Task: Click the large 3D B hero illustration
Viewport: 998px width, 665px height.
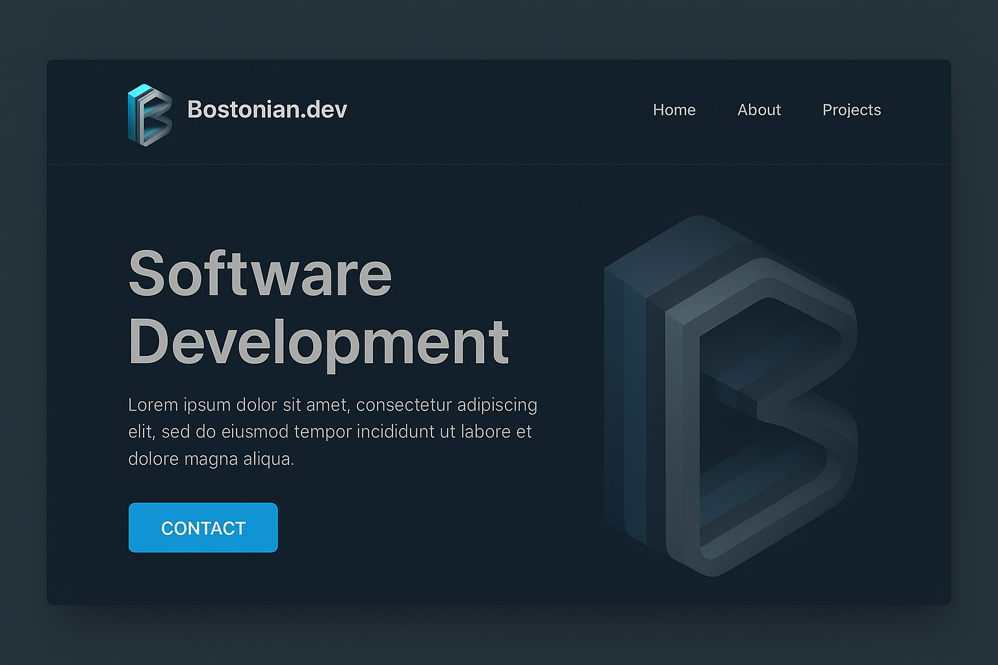Action: coord(731,396)
